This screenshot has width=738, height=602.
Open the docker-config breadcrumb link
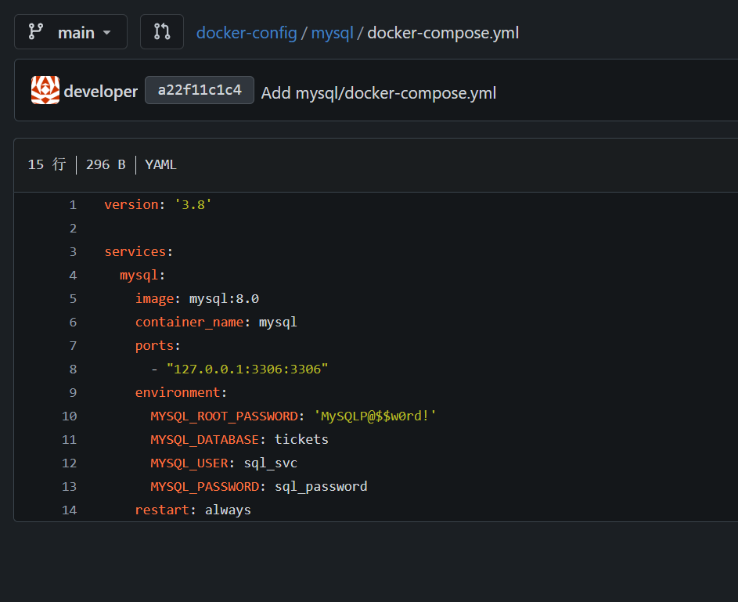[x=247, y=33]
